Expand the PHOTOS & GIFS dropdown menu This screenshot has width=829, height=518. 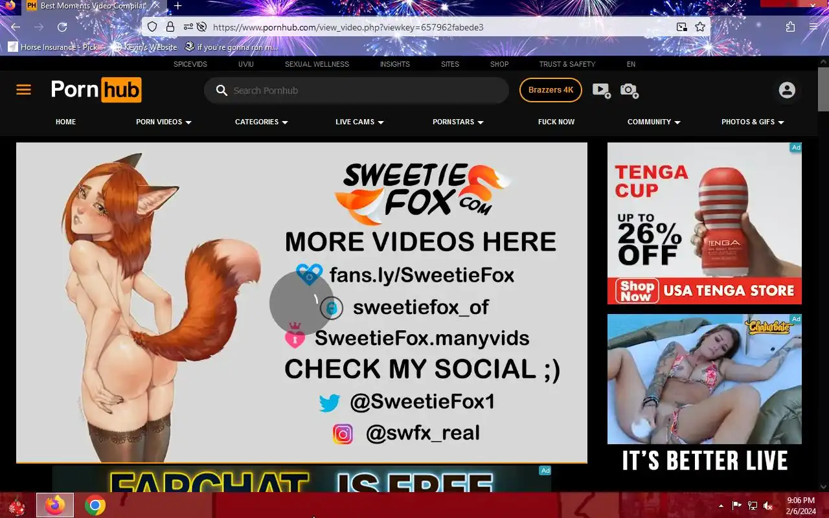(x=753, y=122)
